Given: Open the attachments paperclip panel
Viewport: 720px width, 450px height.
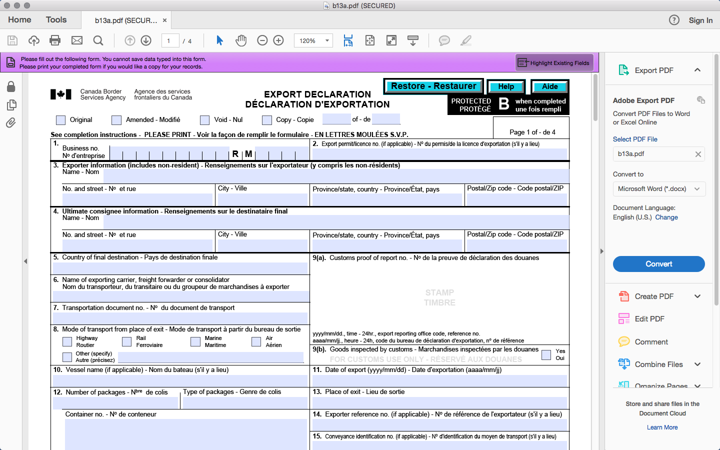Looking at the screenshot, I should 11,122.
